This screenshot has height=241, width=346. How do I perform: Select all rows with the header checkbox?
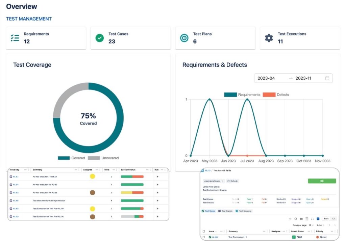click(x=203, y=231)
